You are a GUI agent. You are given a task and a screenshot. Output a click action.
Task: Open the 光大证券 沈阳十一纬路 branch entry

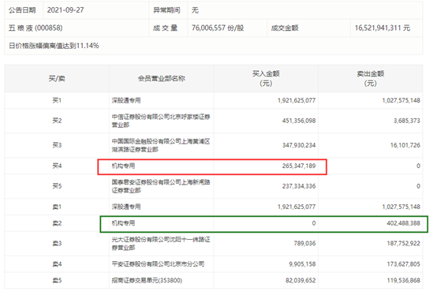[161, 244]
